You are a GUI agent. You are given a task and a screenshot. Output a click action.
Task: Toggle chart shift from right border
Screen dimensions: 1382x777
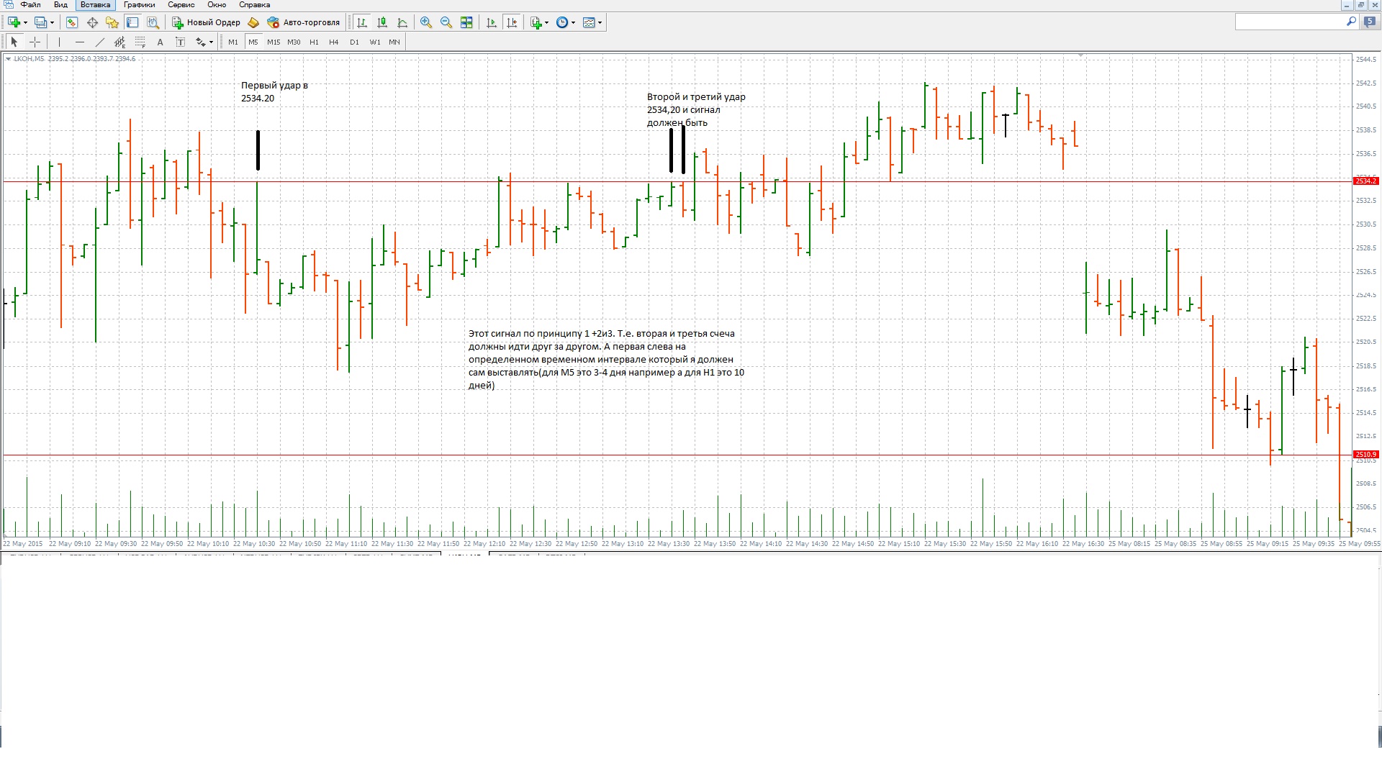point(512,22)
